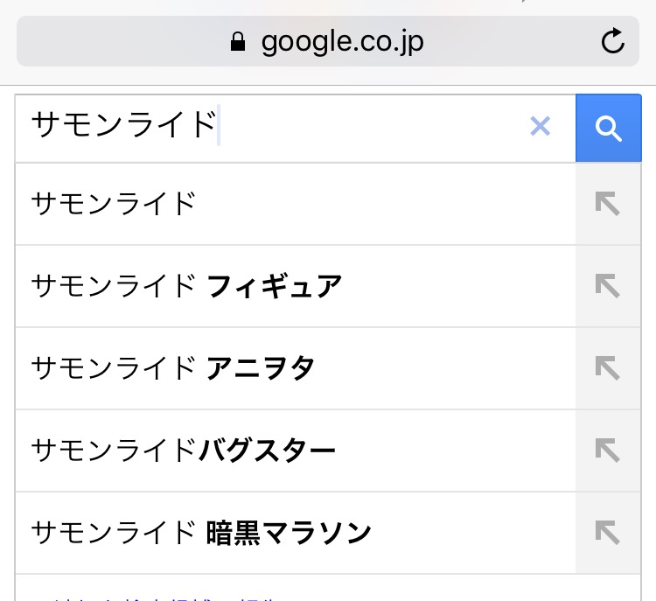Viewport: 656px width, 601px height.
Task: Select the plain サモンライド suggestion
Action: point(114,204)
